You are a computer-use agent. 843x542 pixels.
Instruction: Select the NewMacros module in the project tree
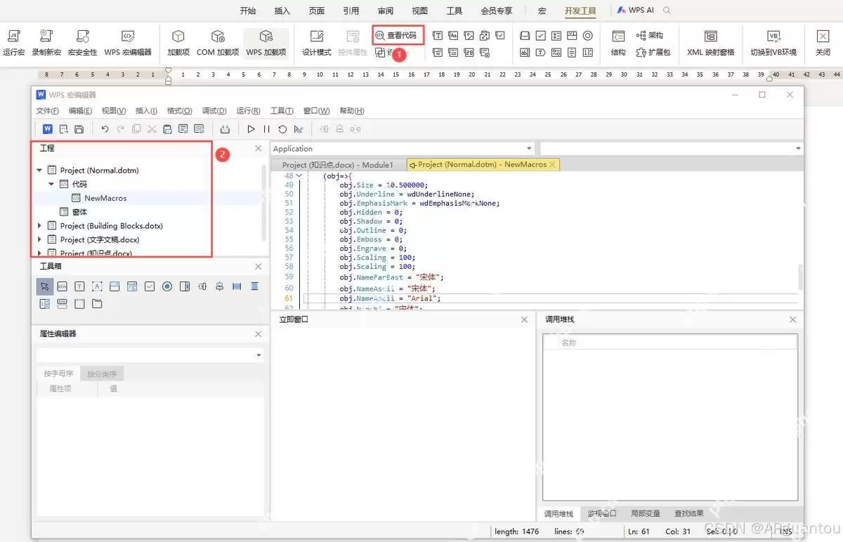click(105, 198)
